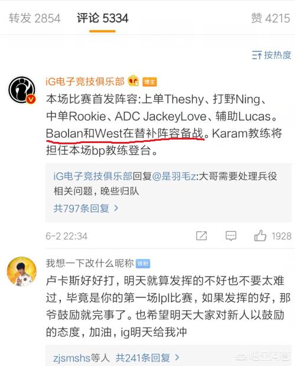Open iG电子竞技俱乐部 link in the reply box
The height and width of the screenshot is (366, 295).
[93, 176]
